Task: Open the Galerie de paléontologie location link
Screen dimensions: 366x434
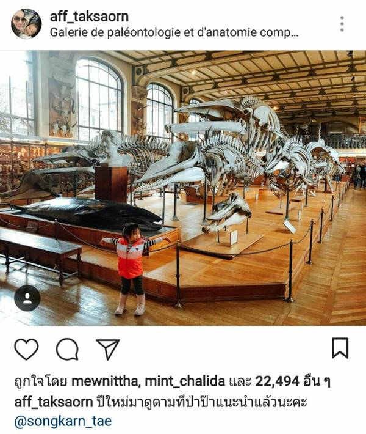Action: pos(174,32)
